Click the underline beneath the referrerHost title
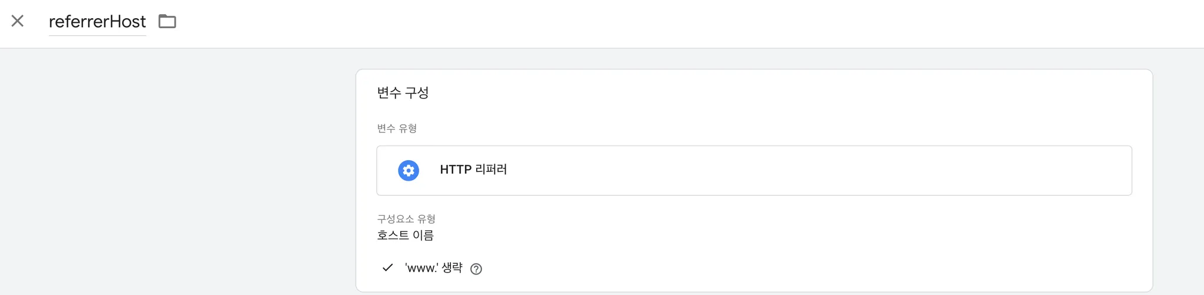Viewport: 1204px width, 295px height. tap(97, 35)
